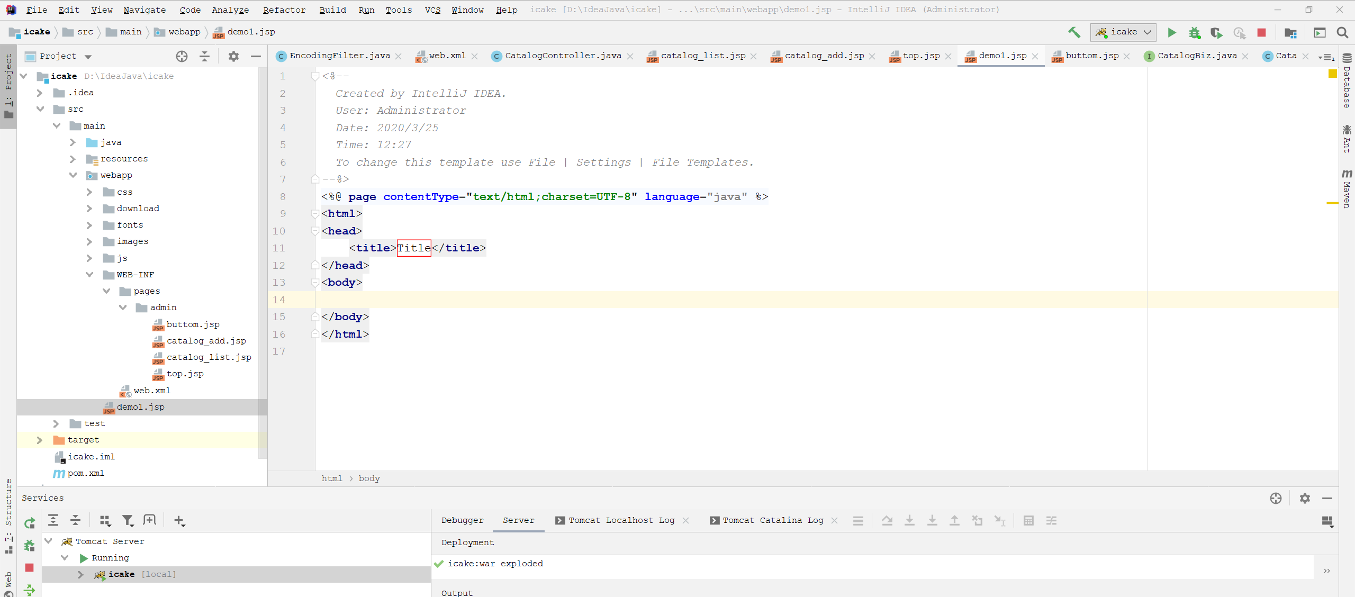Click the yellow inspection status indicator square
The image size is (1355, 597).
(x=1332, y=74)
